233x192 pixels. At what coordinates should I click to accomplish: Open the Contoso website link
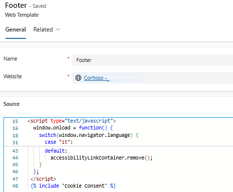(96, 78)
